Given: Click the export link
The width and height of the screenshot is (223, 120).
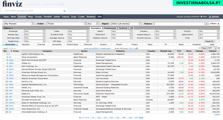Looking at the screenshot, I should click(x=217, y=115).
